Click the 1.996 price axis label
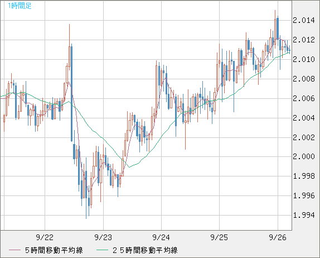Screen dimensions: 320x258 pyautogui.click(x=304, y=195)
